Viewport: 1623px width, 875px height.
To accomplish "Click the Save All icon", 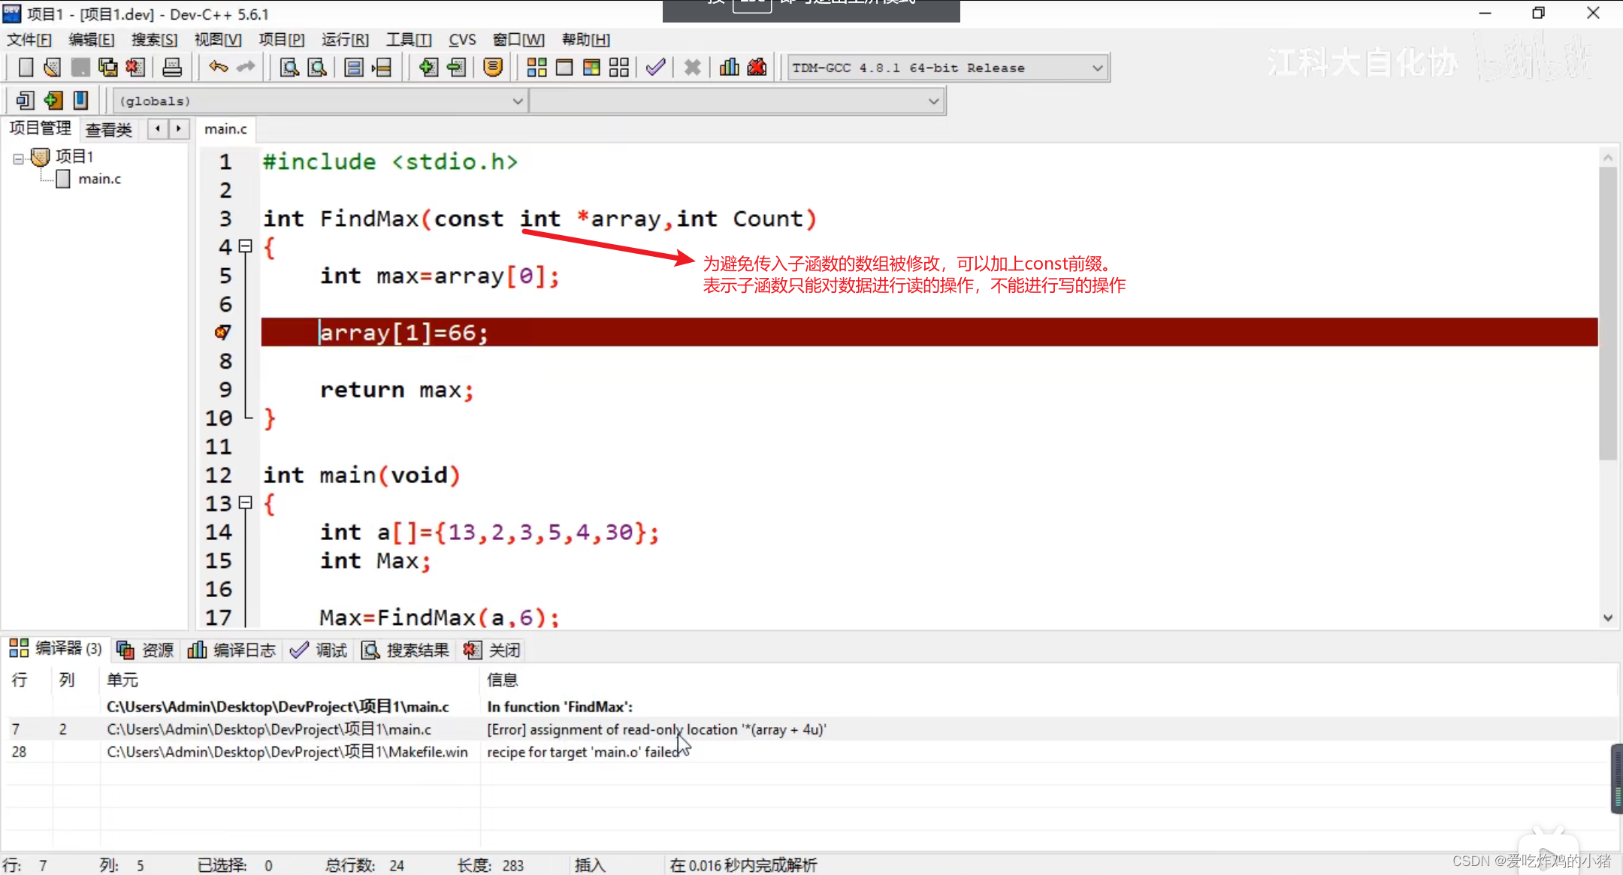I will click(107, 68).
